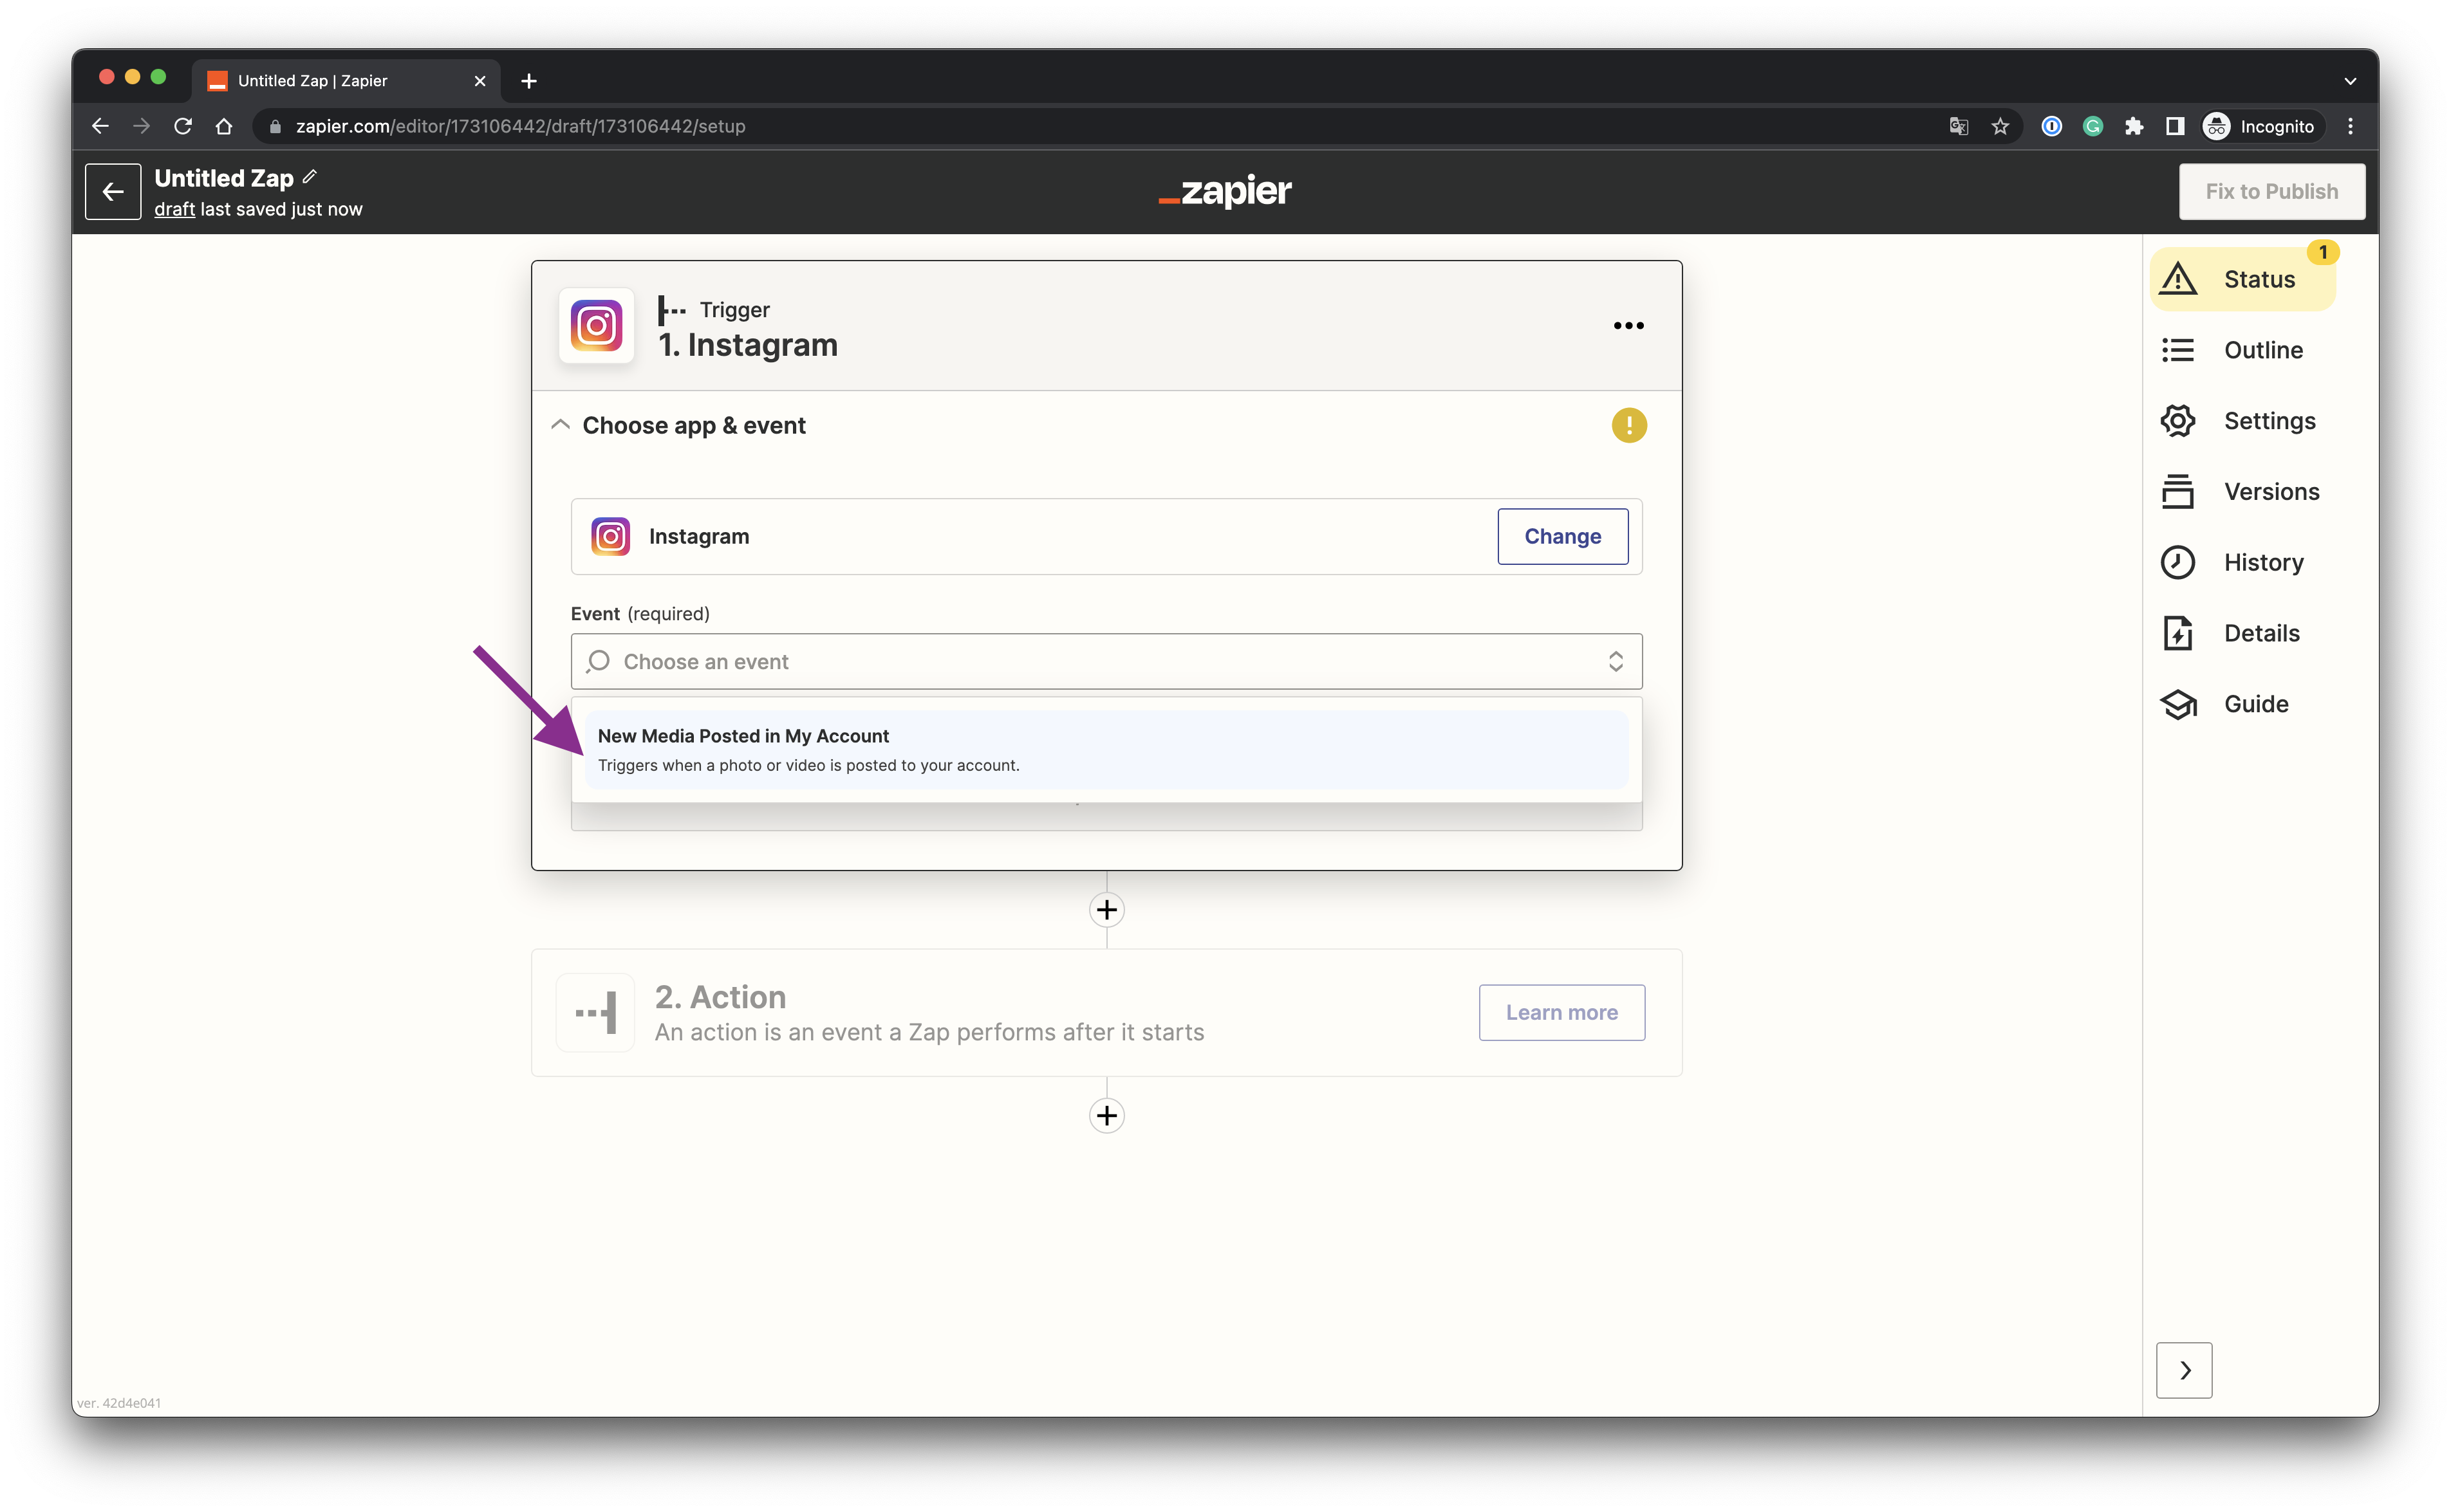Click the back arrow button beside Untitled Zap
The height and width of the screenshot is (1512, 2451).
[113, 191]
